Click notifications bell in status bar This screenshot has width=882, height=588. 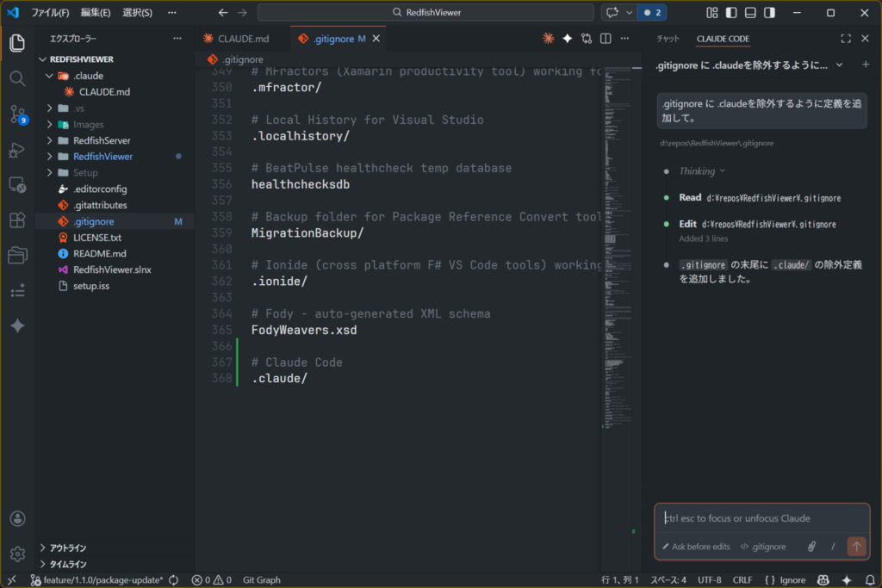(870, 579)
